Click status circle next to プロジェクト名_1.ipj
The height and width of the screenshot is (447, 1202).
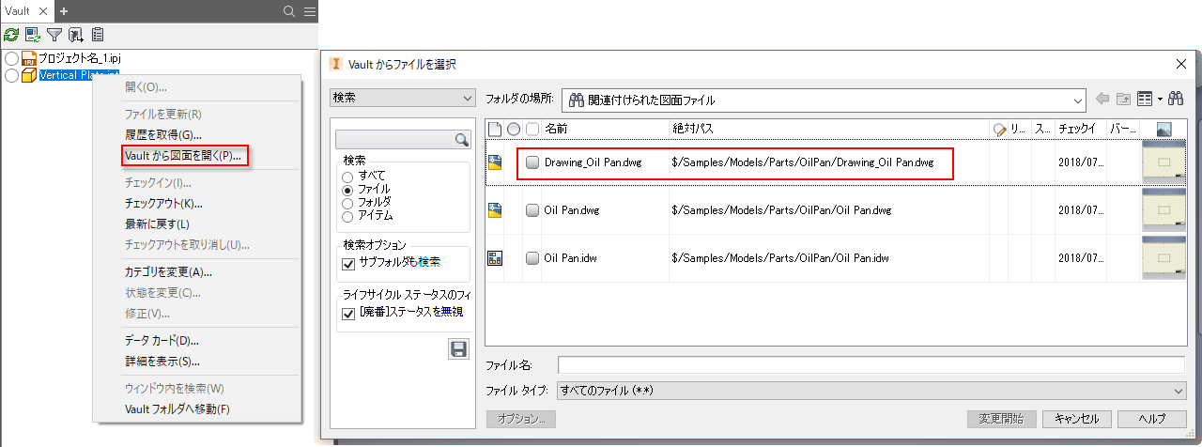point(11,58)
